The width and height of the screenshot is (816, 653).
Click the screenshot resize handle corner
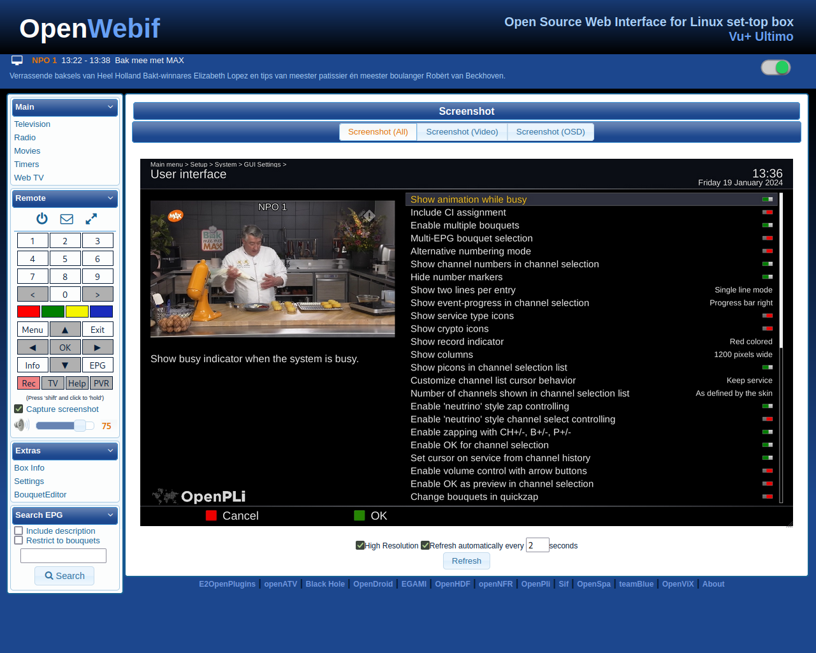789,525
